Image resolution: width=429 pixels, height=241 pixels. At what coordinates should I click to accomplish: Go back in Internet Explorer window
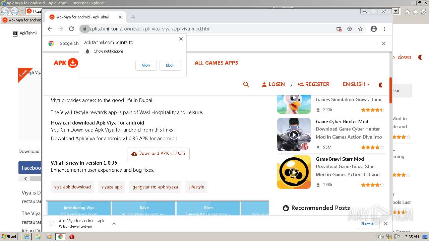(x=5, y=11)
